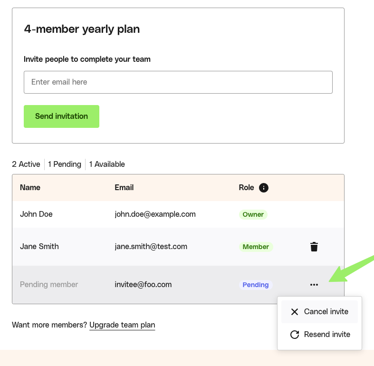This screenshot has height=366, width=374.
Task: Open the three-dot options for invitee@foo.com
Action: tap(314, 285)
